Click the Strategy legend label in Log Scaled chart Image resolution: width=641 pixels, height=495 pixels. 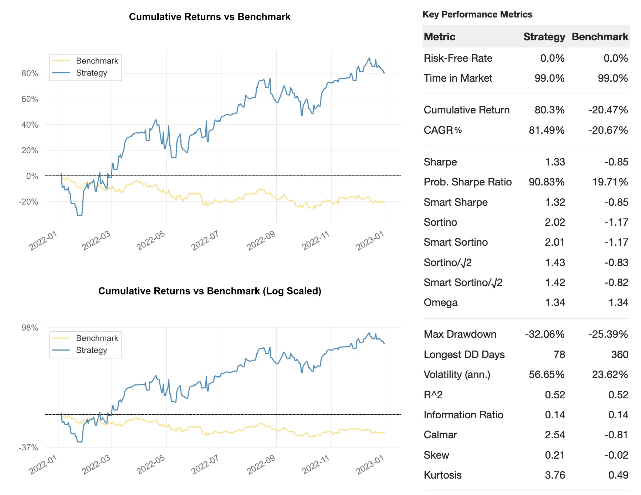pyautogui.click(x=92, y=350)
